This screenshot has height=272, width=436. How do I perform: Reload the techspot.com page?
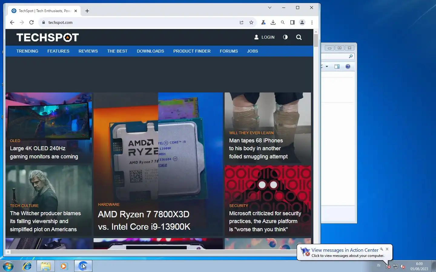[x=31, y=22]
